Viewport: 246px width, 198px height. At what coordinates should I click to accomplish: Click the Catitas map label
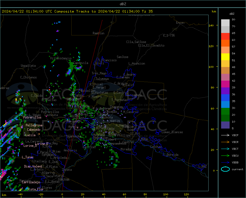click(x=156, y=147)
